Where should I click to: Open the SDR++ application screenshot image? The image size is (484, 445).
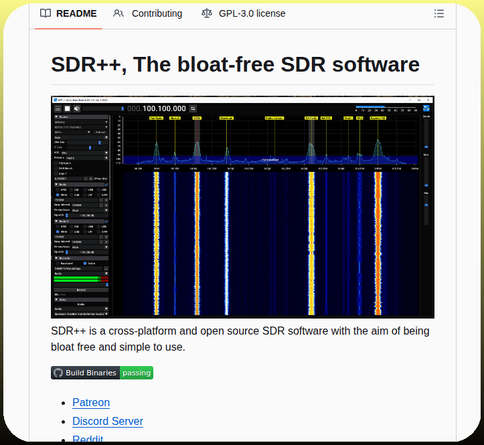pyautogui.click(x=242, y=207)
